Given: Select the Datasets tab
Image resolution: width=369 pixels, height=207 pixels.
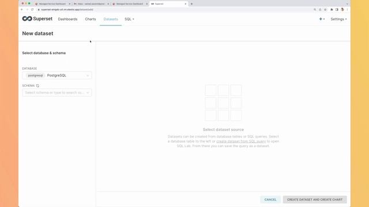Looking at the screenshot, I should coord(111,19).
